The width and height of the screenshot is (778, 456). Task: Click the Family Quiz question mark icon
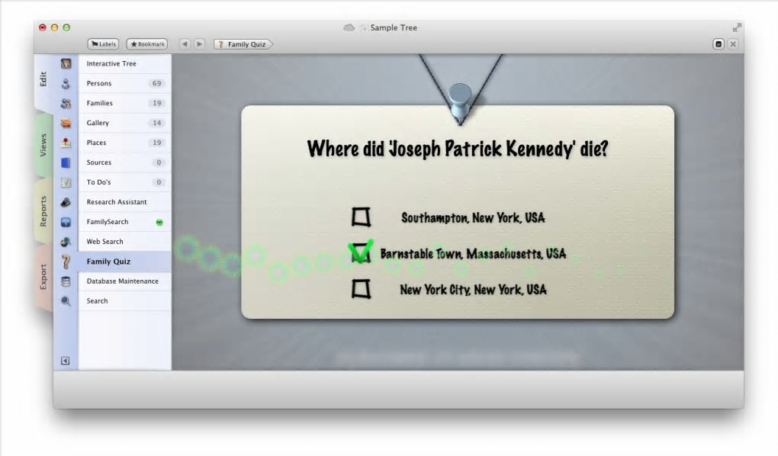pos(66,262)
